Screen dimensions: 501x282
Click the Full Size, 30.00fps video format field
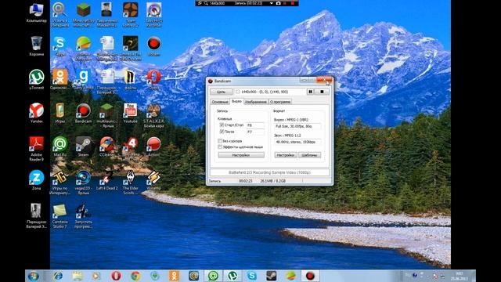coord(297,126)
